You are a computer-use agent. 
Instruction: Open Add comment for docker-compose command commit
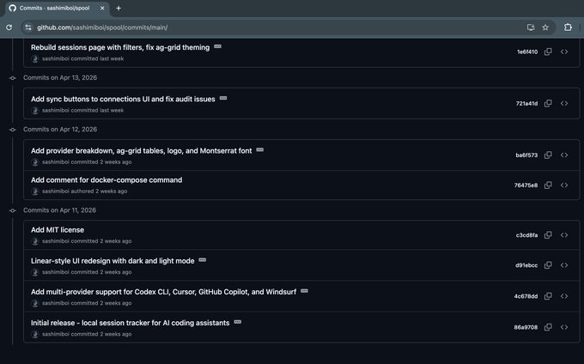(106, 180)
